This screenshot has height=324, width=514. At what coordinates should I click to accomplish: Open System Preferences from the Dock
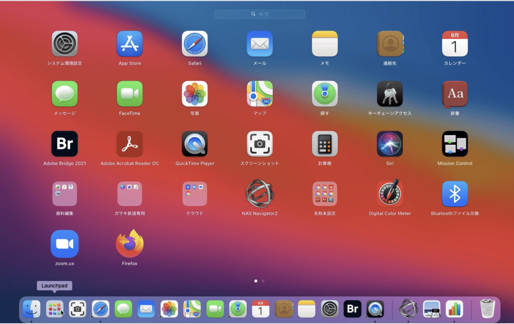(x=330, y=309)
